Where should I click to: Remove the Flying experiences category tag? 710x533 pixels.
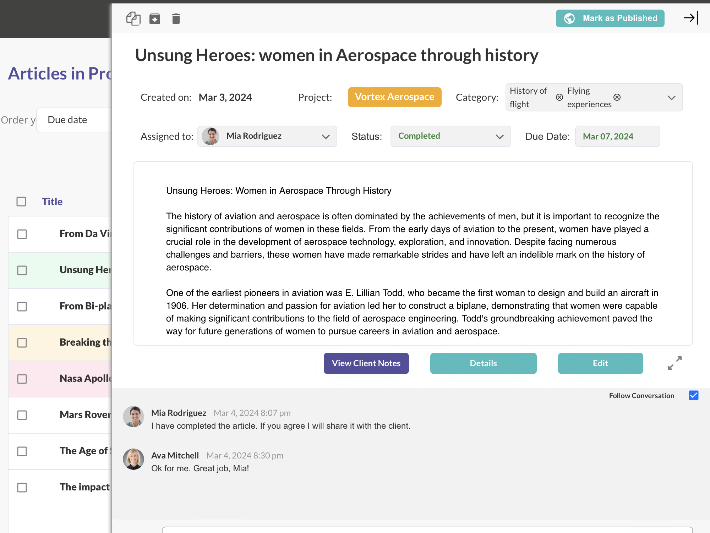coord(617,97)
